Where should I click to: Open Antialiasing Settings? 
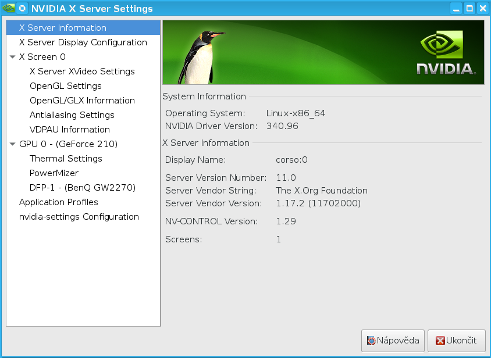pyautogui.click(x=72, y=115)
